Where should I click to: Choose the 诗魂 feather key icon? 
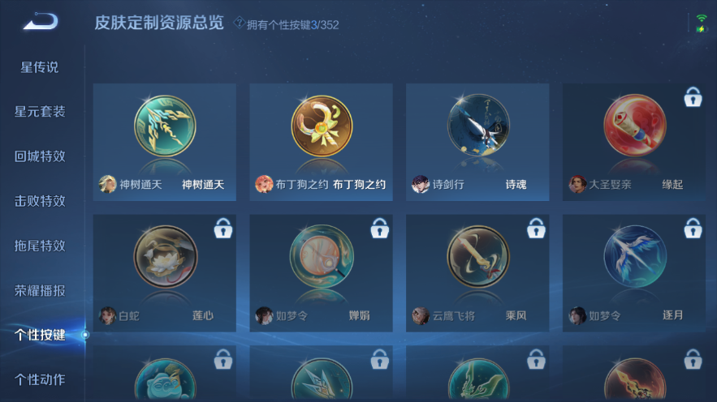(478, 125)
